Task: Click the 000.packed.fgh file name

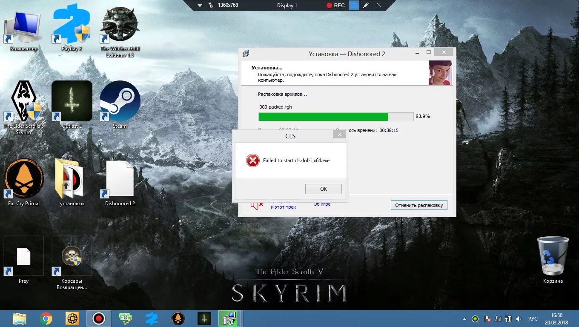Action: [x=275, y=107]
